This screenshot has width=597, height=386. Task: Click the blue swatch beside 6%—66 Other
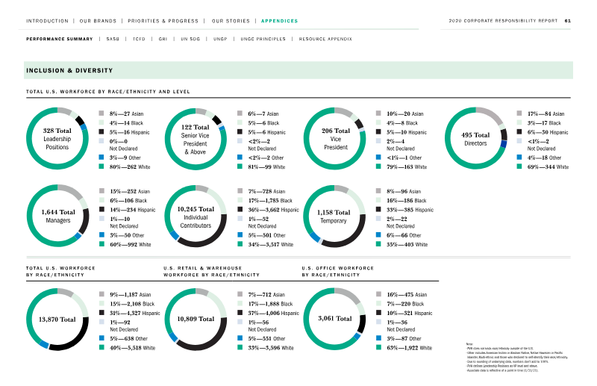pos(378,234)
